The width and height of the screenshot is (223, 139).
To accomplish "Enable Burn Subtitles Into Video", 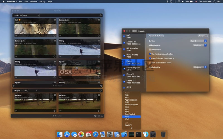I will click(x=150, y=63).
